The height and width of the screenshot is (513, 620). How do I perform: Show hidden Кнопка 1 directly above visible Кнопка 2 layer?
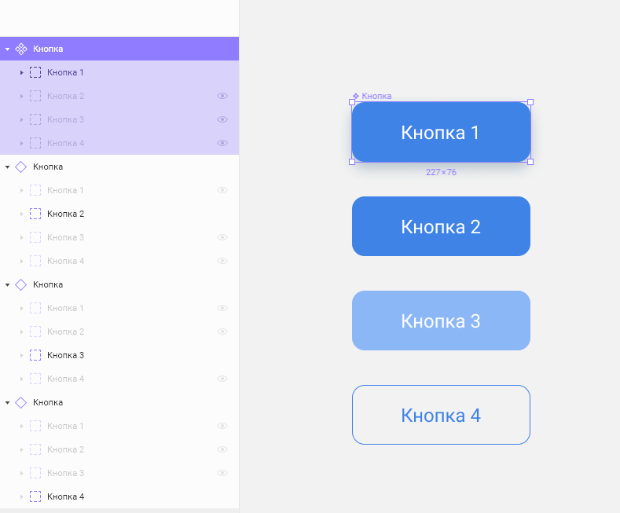[x=222, y=190]
